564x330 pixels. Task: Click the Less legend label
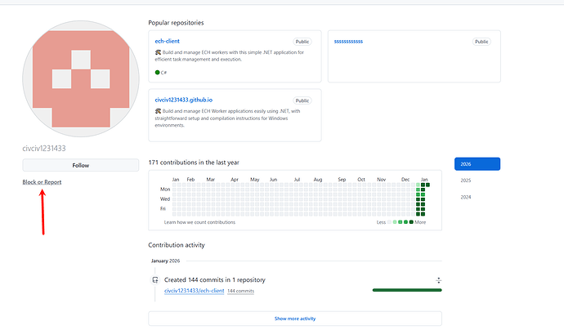(381, 222)
